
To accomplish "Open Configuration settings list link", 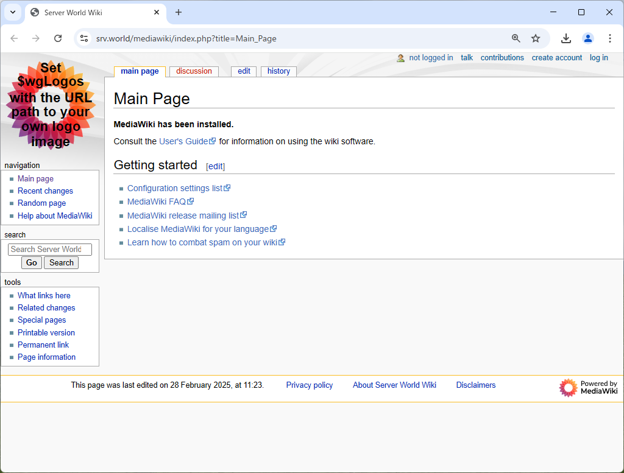I will point(179,188).
